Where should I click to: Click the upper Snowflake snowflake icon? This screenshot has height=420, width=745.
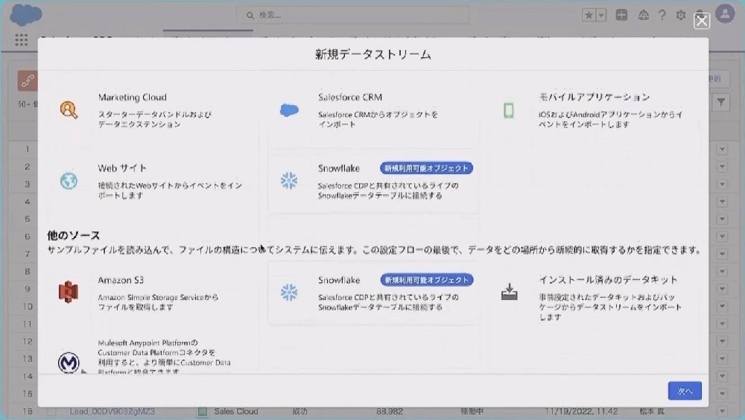coord(289,181)
